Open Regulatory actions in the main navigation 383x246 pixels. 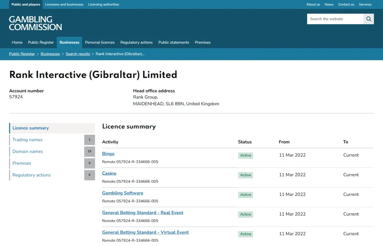pos(136,42)
